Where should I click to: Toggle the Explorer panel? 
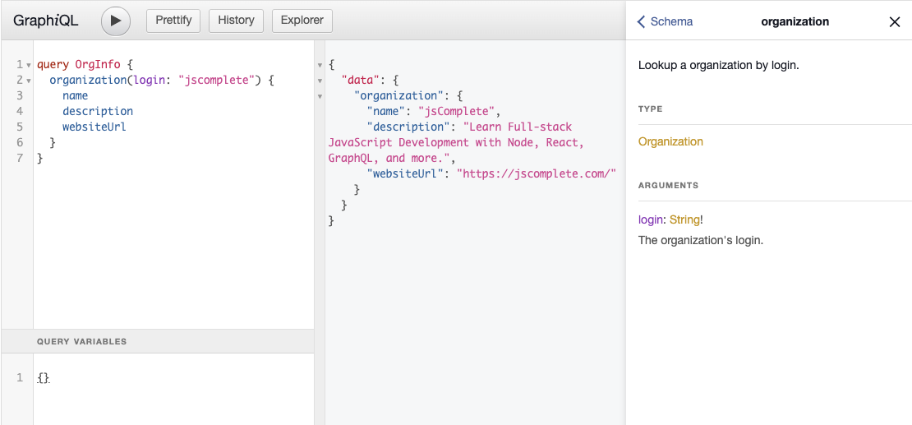point(302,21)
